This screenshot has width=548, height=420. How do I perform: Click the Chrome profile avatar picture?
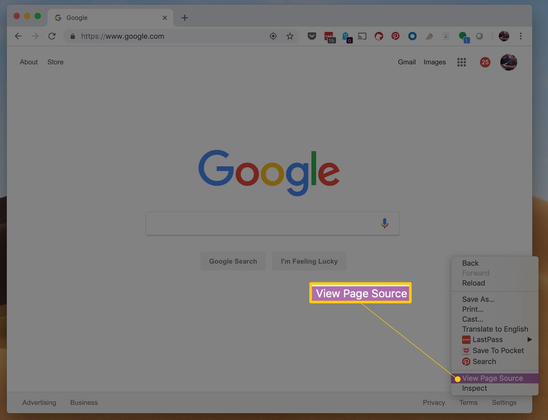coord(504,36)
